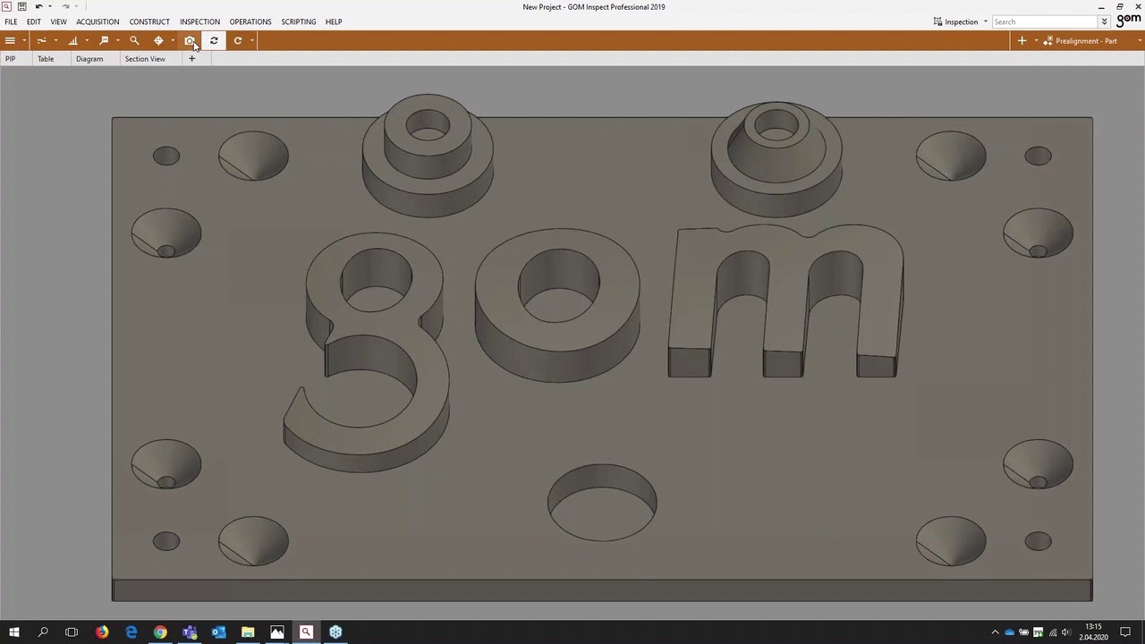The image size is (1145, 644).
Task: Open Windows taskbar search
Action: tap(42, 632)
